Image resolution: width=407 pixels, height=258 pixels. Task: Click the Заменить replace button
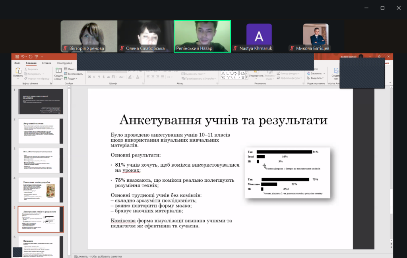[316, 74]
